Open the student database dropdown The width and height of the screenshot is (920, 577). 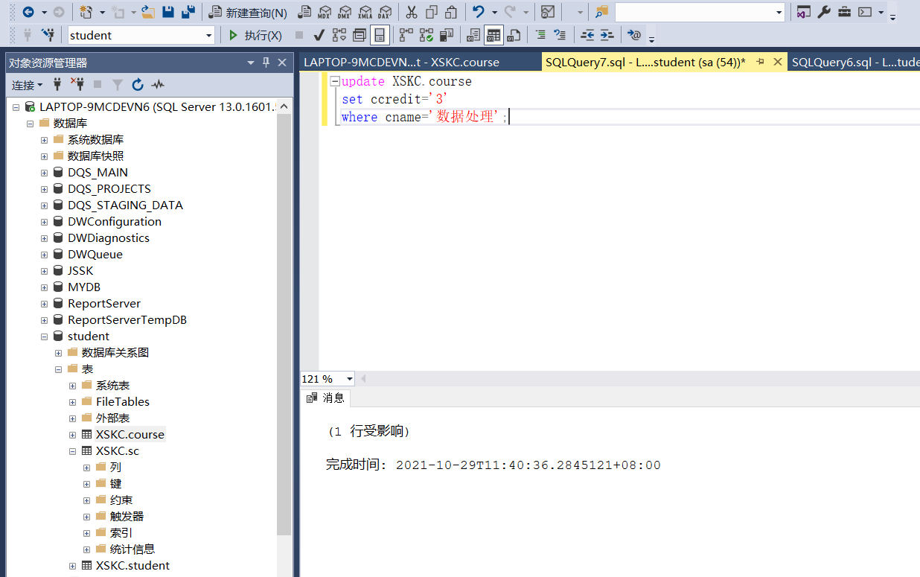[x=208, y=35]
